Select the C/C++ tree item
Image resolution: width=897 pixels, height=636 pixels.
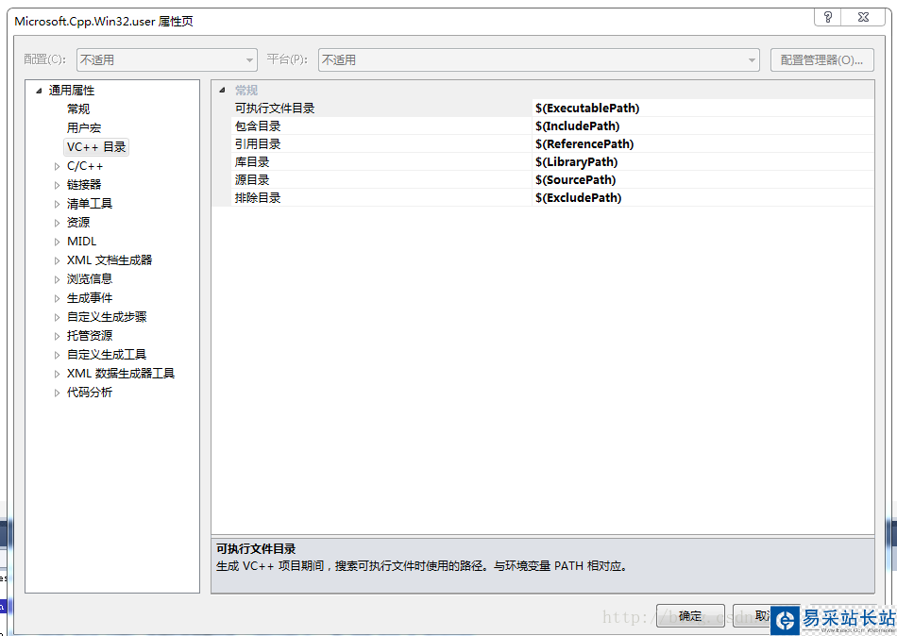(x=85, y=166)
